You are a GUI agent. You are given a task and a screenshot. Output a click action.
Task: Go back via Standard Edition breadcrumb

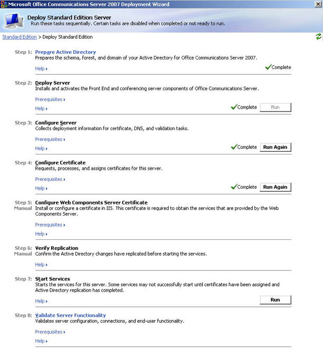pyautogui.click(x=19, y=37)
